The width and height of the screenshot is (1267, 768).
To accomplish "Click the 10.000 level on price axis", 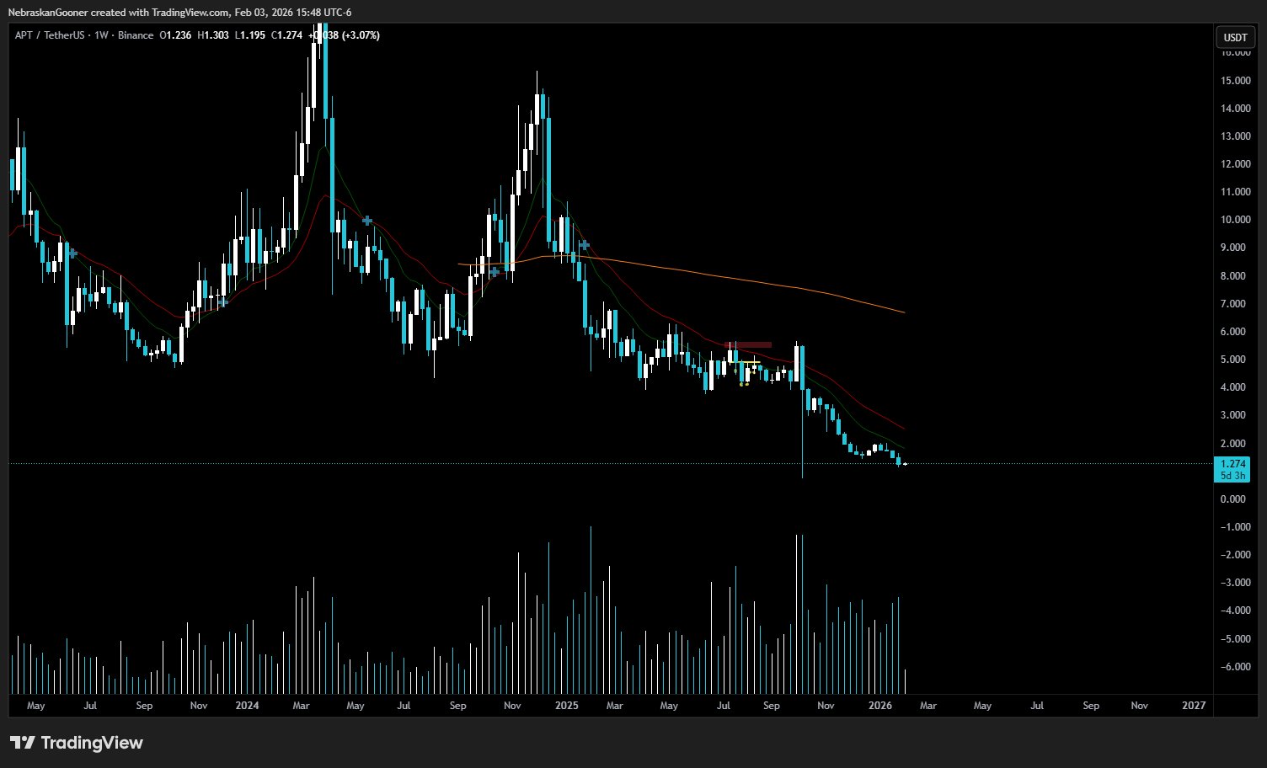I will click(1236, 220).
